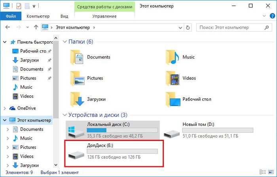Click the search field Поиск: Этот компьютер

point(234,28)
